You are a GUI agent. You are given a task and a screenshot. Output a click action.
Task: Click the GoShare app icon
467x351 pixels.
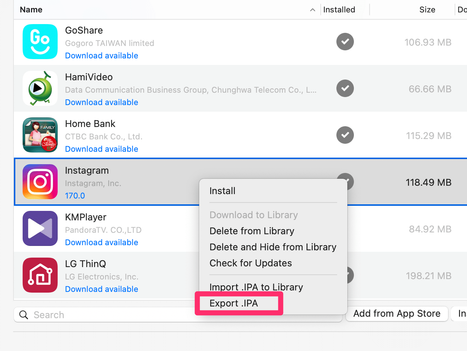40,42
